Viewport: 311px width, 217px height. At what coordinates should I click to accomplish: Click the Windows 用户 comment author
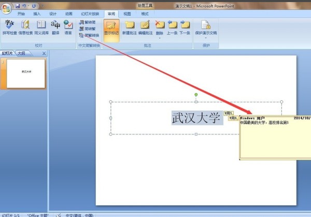coord(252,118)
